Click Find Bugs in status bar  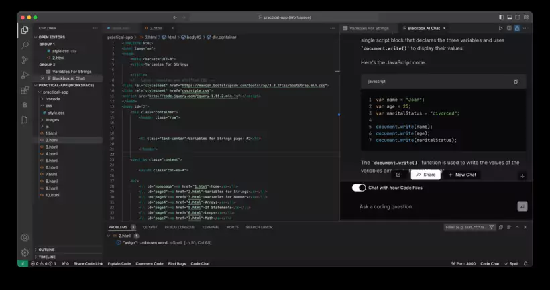pos(177,264)
